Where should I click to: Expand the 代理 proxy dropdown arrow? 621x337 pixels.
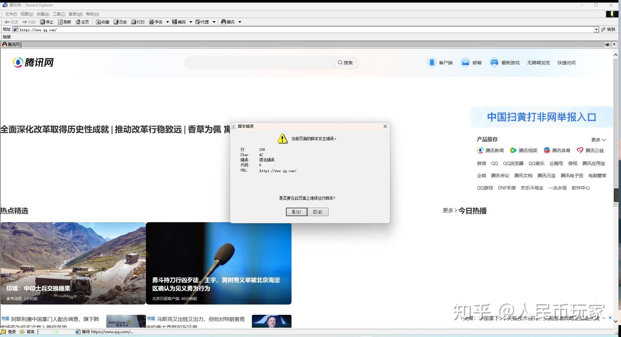(214, 22)
